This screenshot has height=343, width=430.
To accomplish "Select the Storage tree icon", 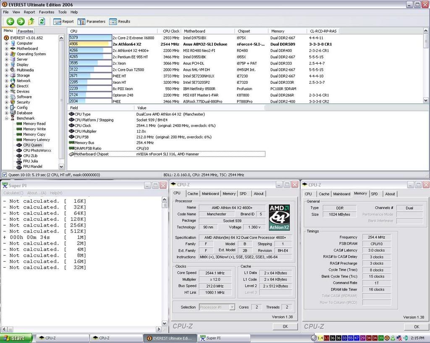I will (13, 75).
